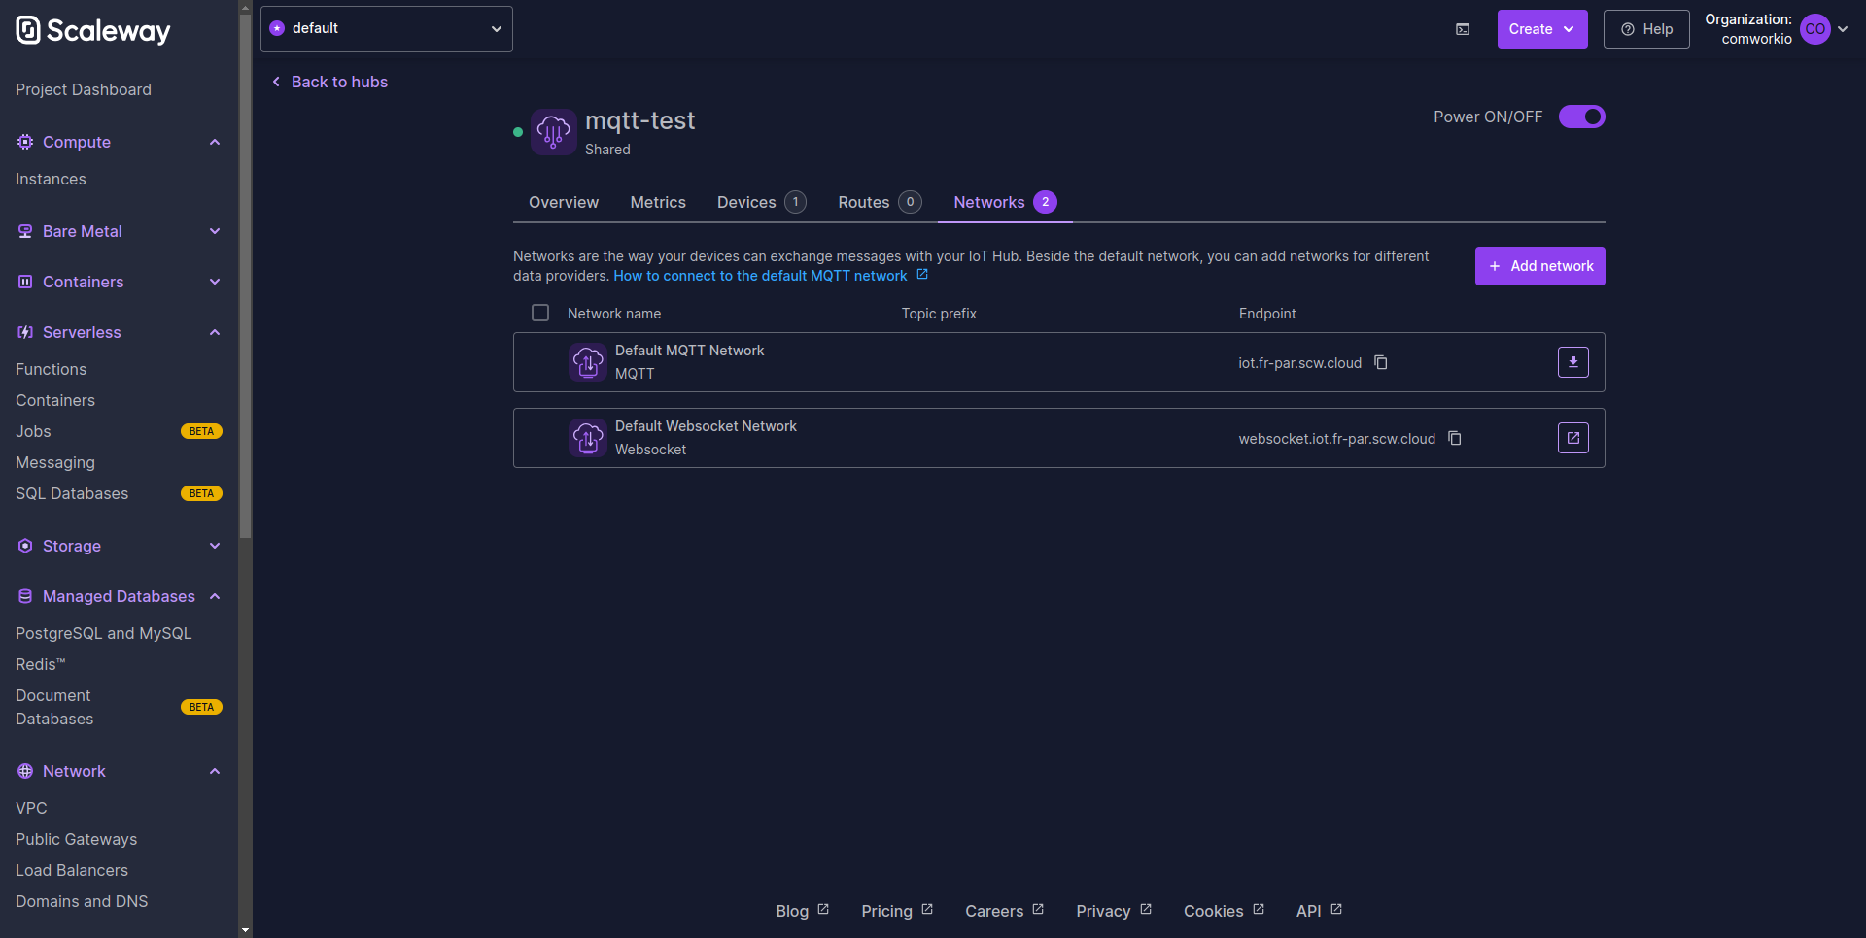1866x938 pixels.
Task: Expand the Containers sidebar section
Action: tap(215, 282)
